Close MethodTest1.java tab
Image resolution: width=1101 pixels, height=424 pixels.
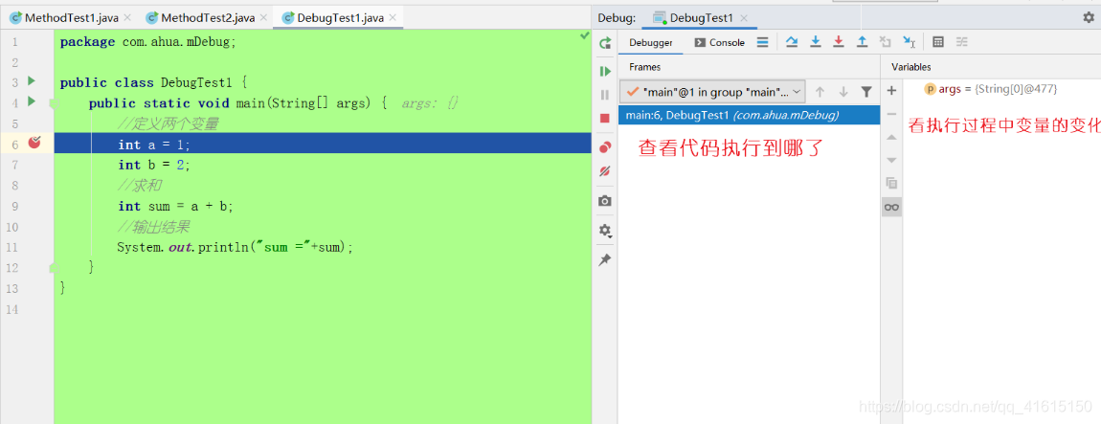point(127,18)
